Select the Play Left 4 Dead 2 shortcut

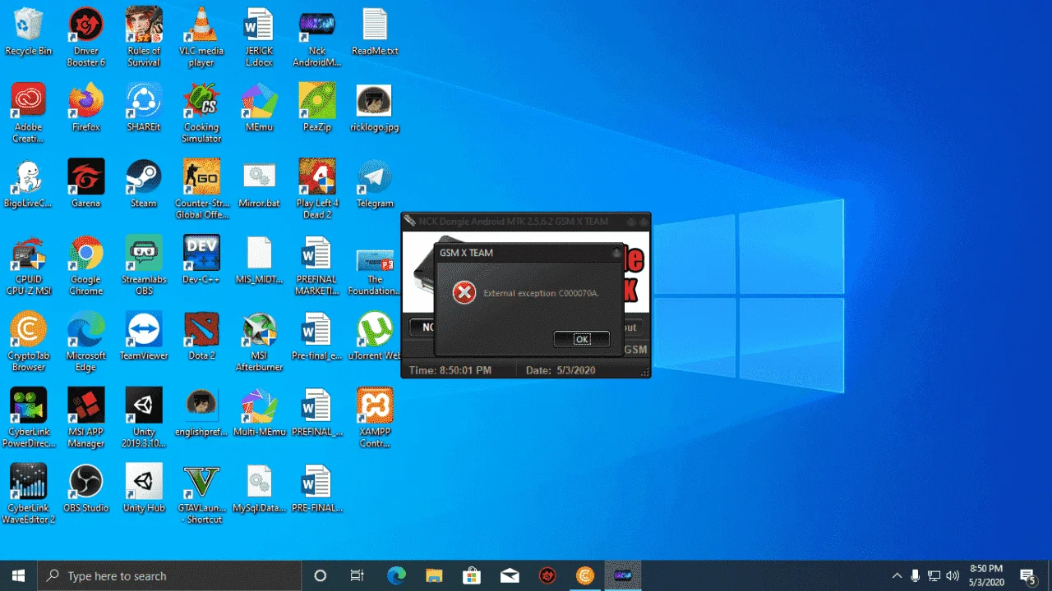pyautogui.click(x=316, y=190)
